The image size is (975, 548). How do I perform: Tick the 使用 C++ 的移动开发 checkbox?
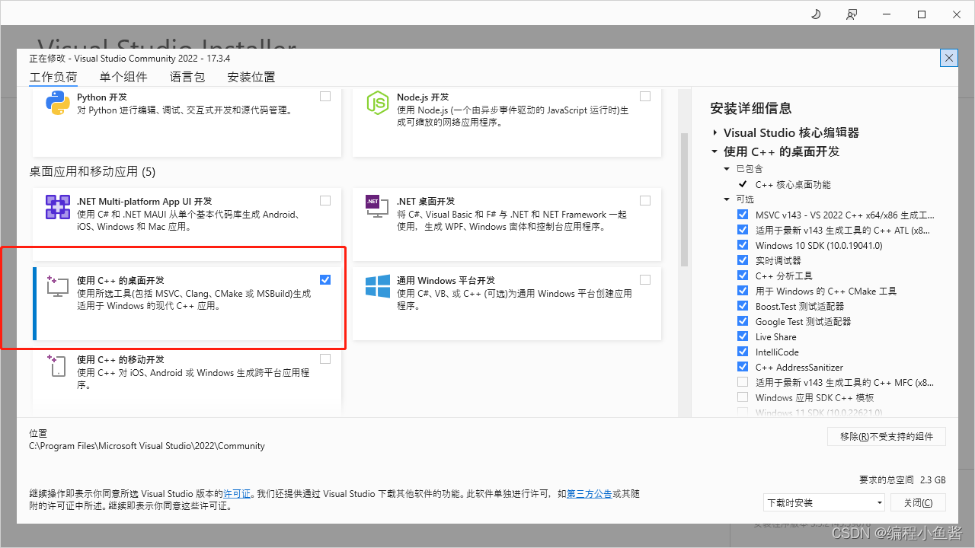(325, 359)
